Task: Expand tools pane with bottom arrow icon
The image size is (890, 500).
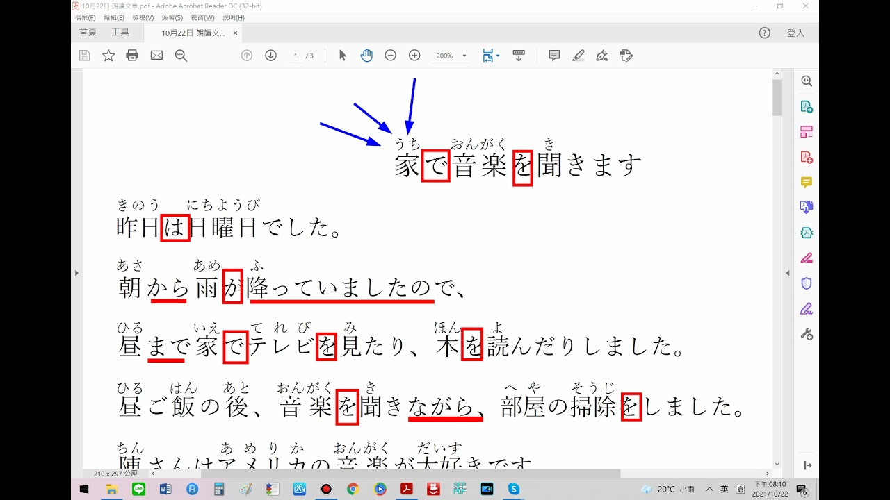Action: point(807,465)
